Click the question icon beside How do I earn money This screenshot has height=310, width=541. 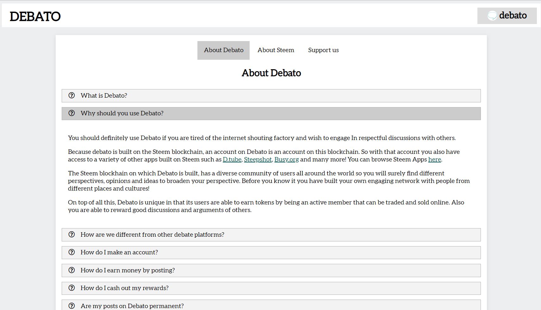point(72,270)
